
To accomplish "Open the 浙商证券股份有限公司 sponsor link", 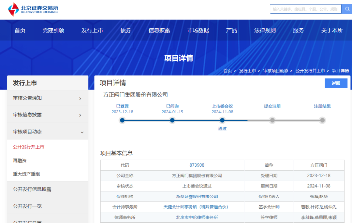I will pyautogui.click(x=197, y=196).
